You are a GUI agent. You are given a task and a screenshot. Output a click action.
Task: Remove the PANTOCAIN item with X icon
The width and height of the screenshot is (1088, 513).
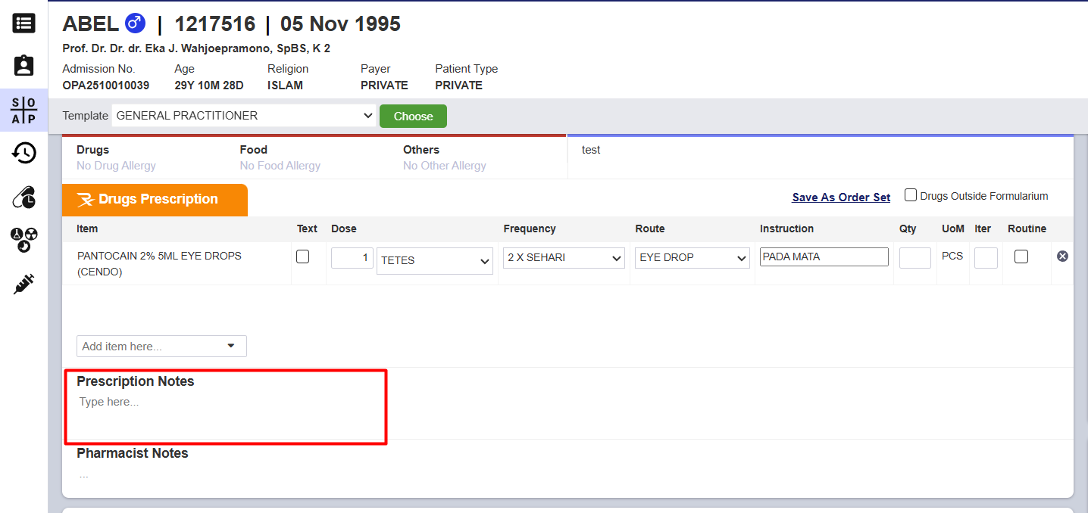point(1062,256)
